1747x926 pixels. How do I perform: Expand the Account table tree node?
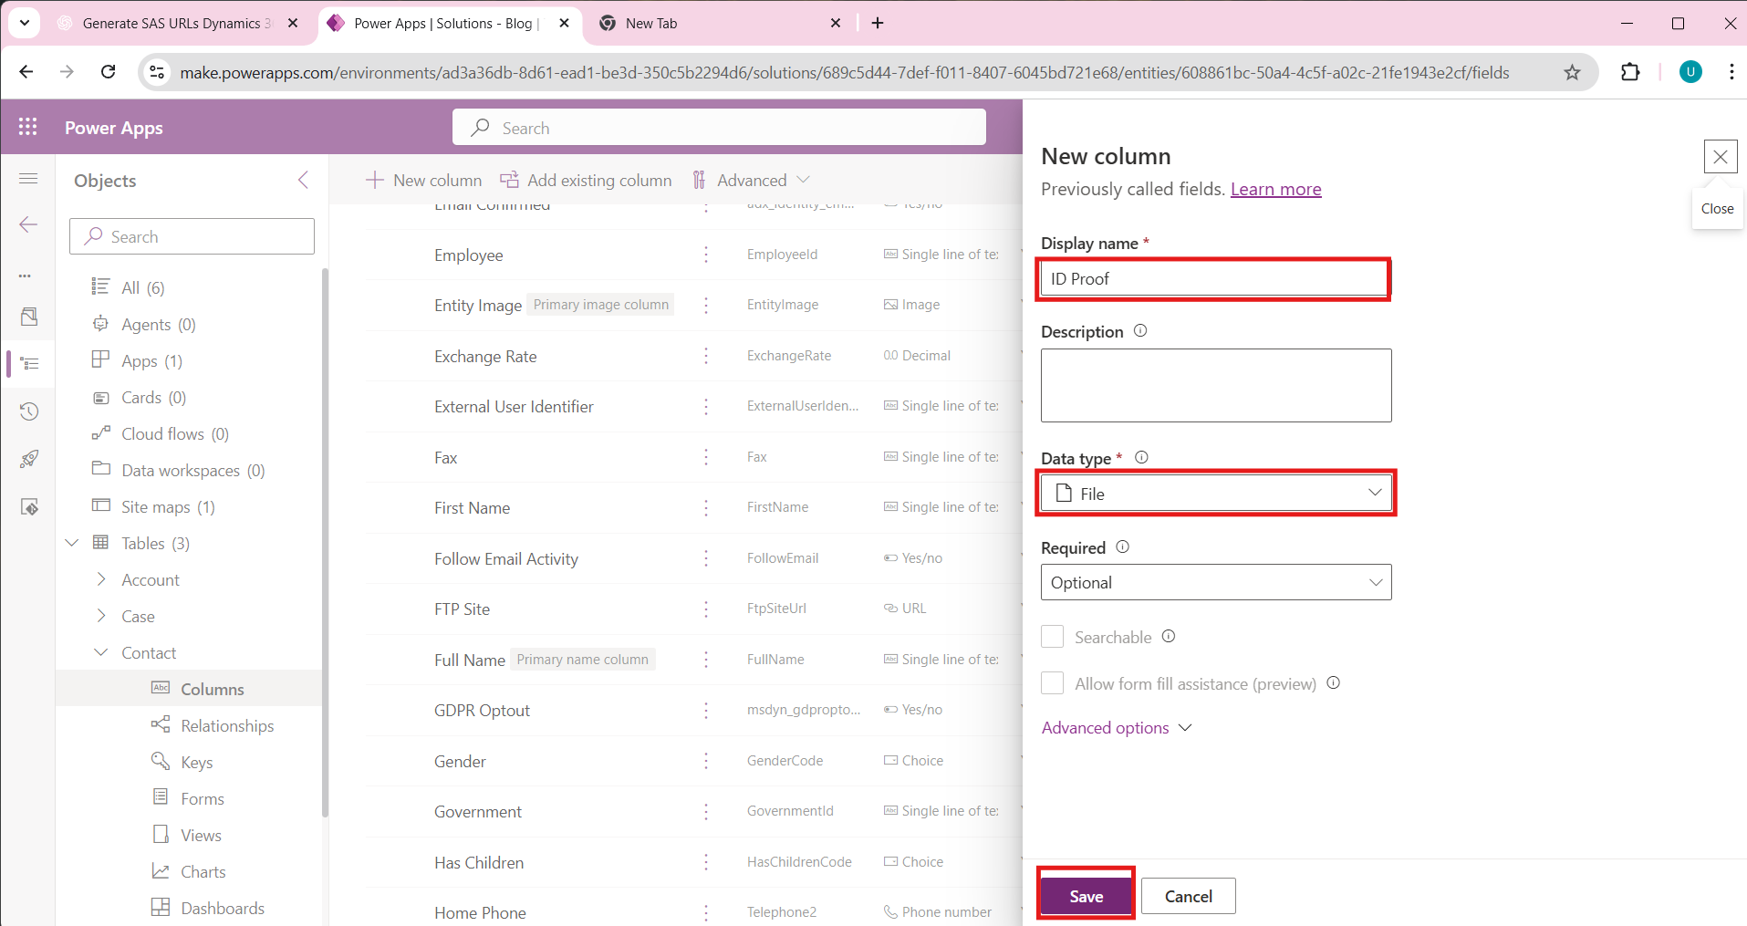pyautogui.click(x=101, y=580)
